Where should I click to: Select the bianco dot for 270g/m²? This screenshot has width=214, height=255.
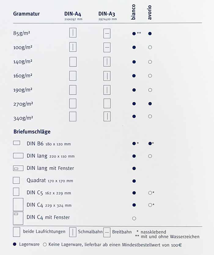134,104
